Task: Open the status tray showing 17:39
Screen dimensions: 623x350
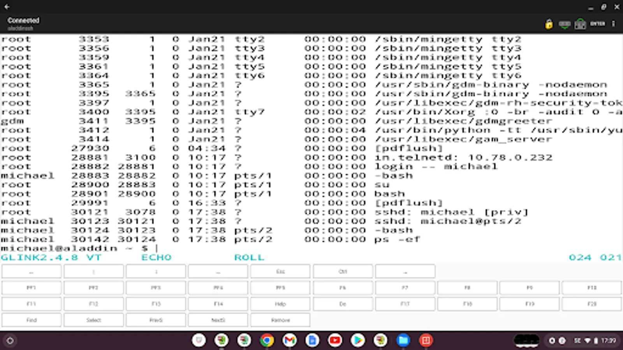Action: point(595,341)
